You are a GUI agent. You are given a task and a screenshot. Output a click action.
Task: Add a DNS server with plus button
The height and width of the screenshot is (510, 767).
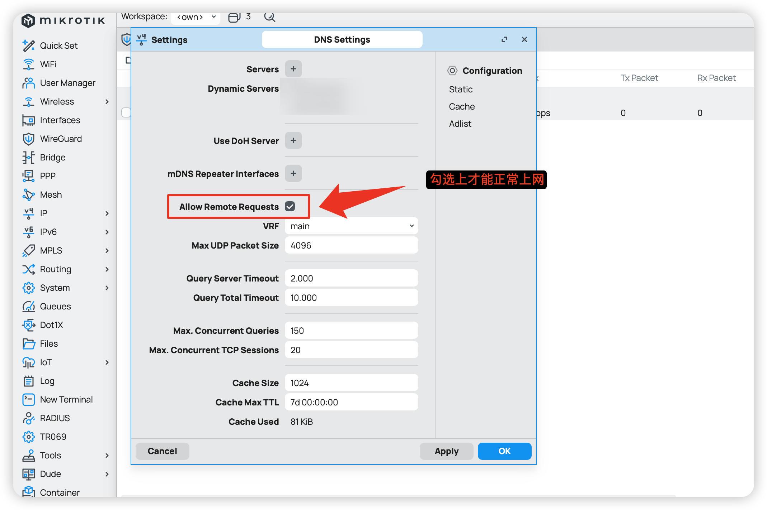pos(293,69)
